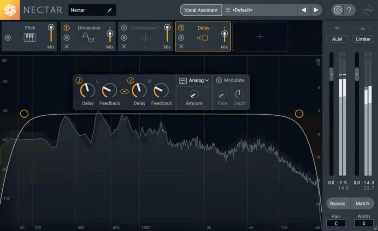The image size is (378, 231).
Task: Edit the Nectar instance name with pencil icon
Action: point(109,10)
